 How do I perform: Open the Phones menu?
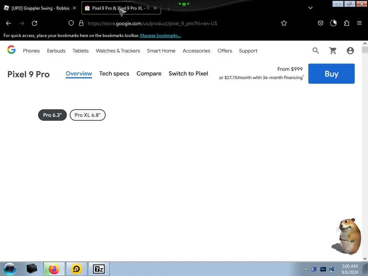click(31, 51)
